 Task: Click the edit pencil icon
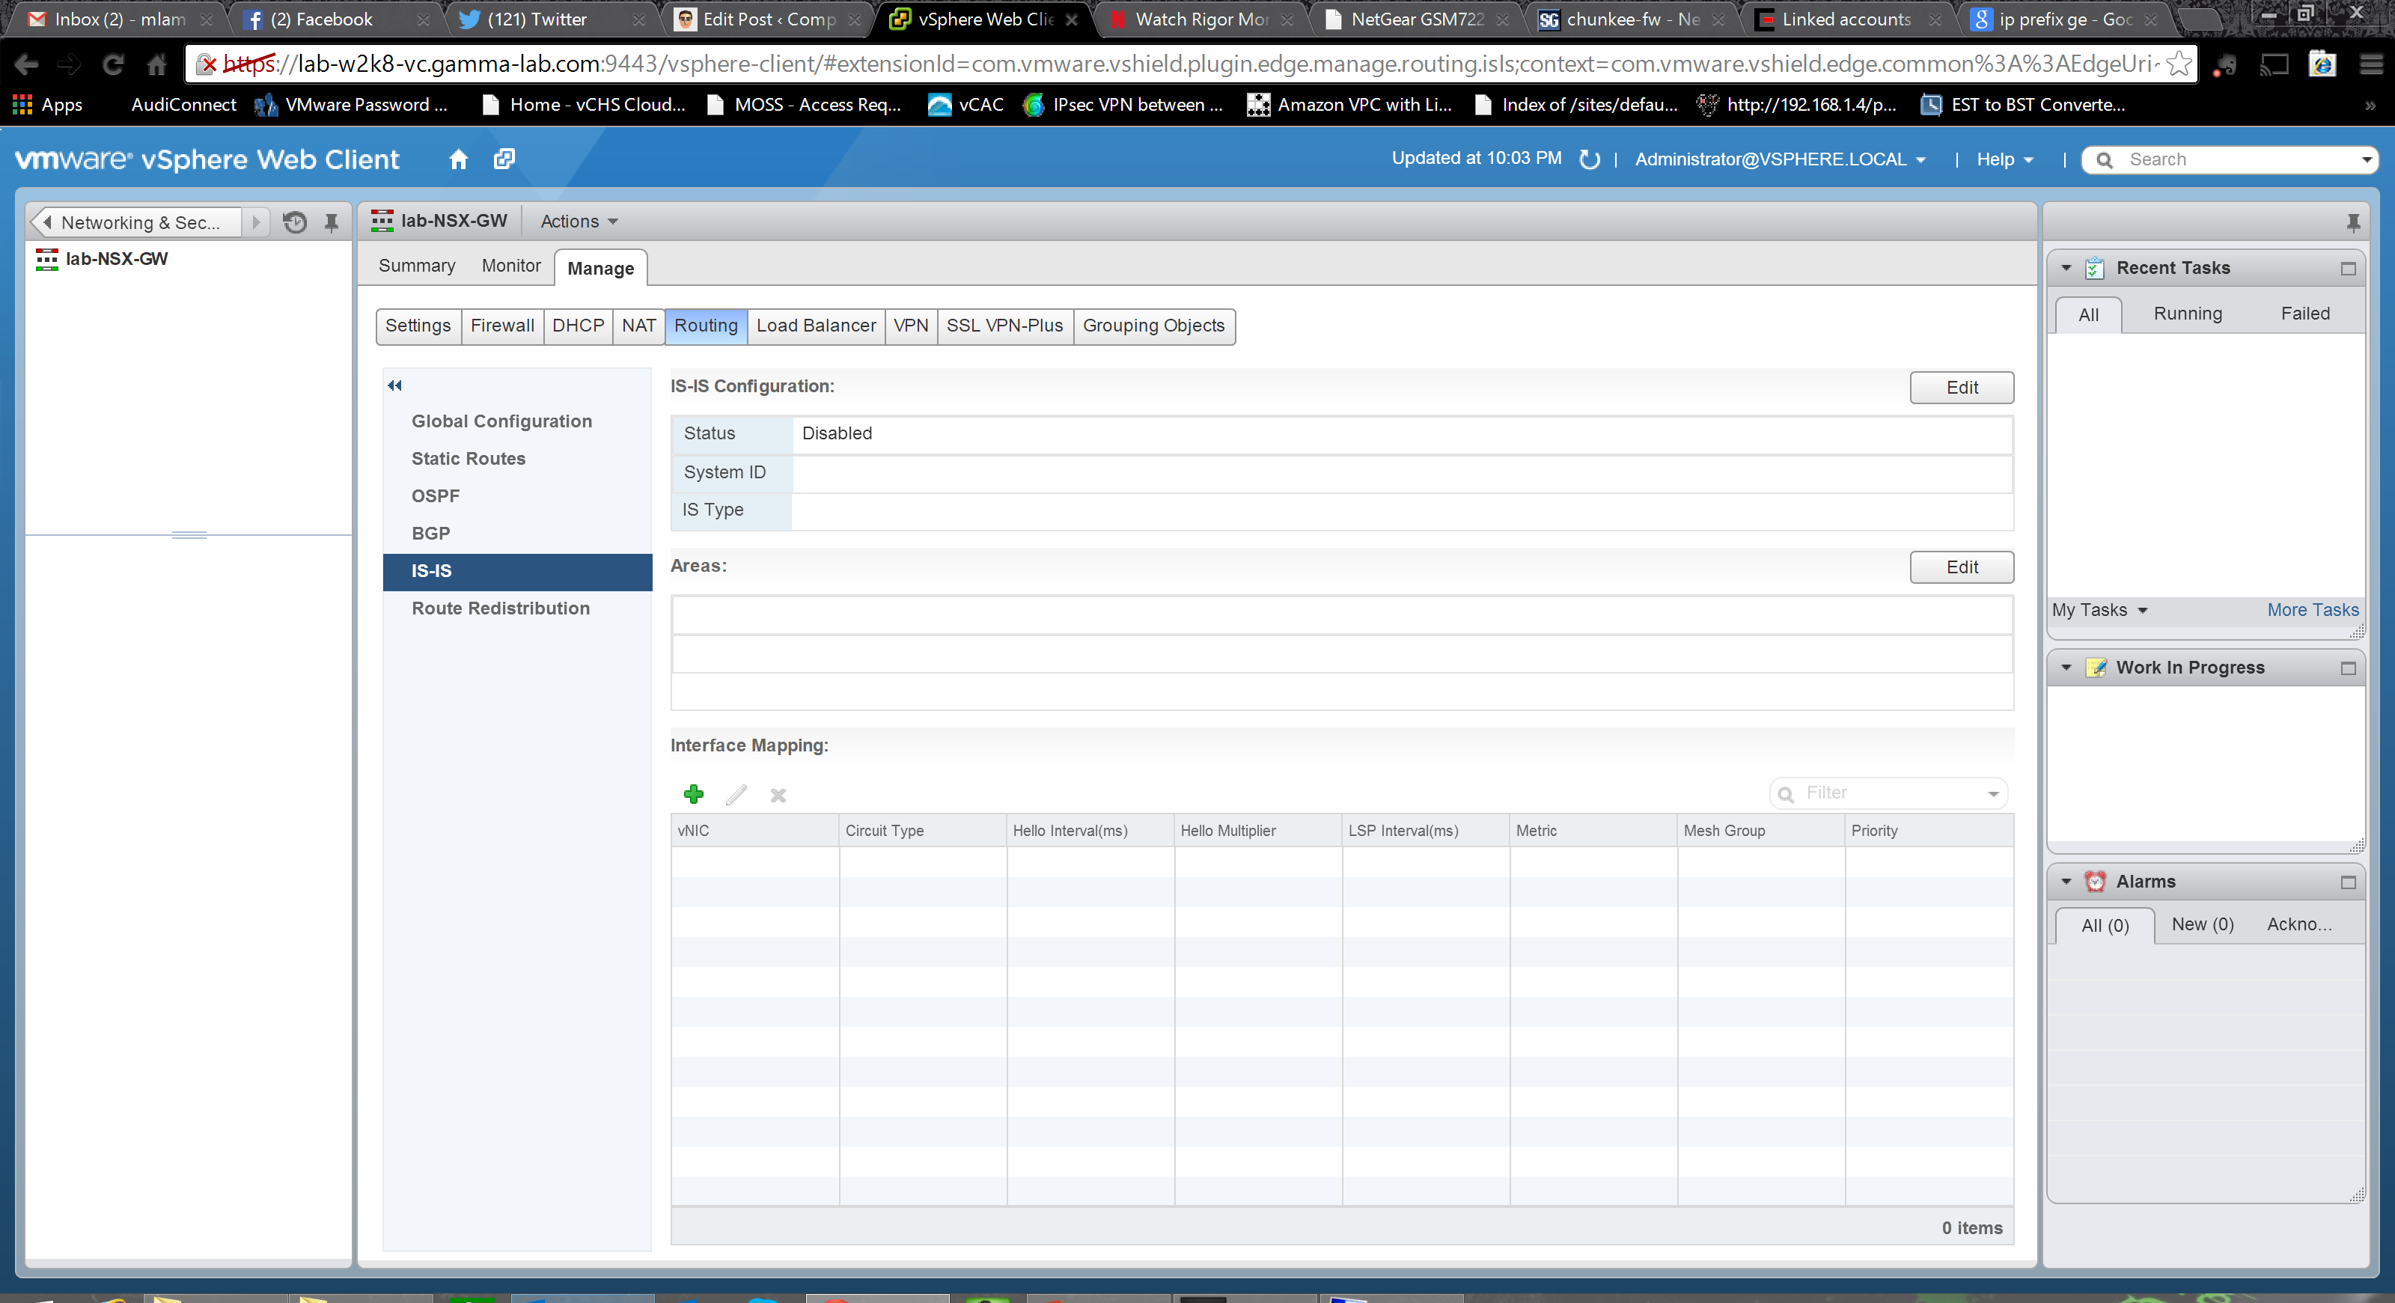736,795
